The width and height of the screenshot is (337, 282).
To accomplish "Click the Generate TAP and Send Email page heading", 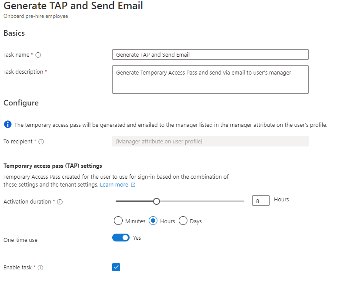I will tap(73, 6).
